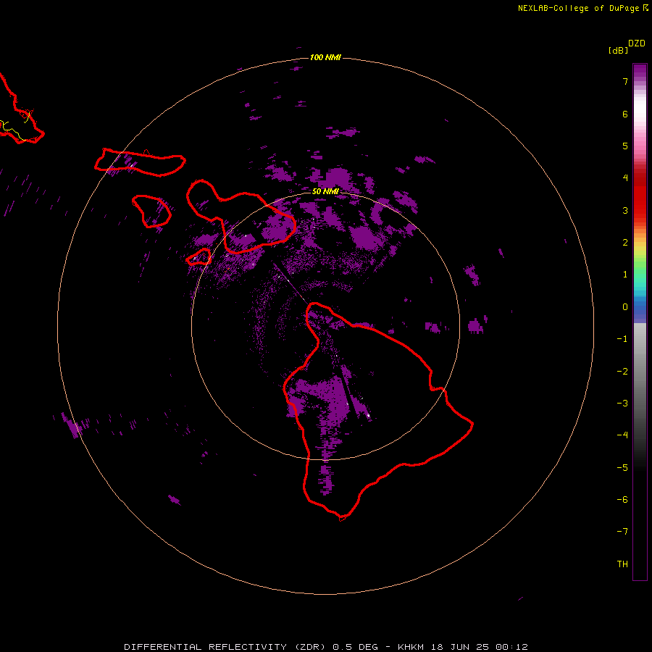Click the TH threshold label on legend
652x652 pixels.
point(622,564)
